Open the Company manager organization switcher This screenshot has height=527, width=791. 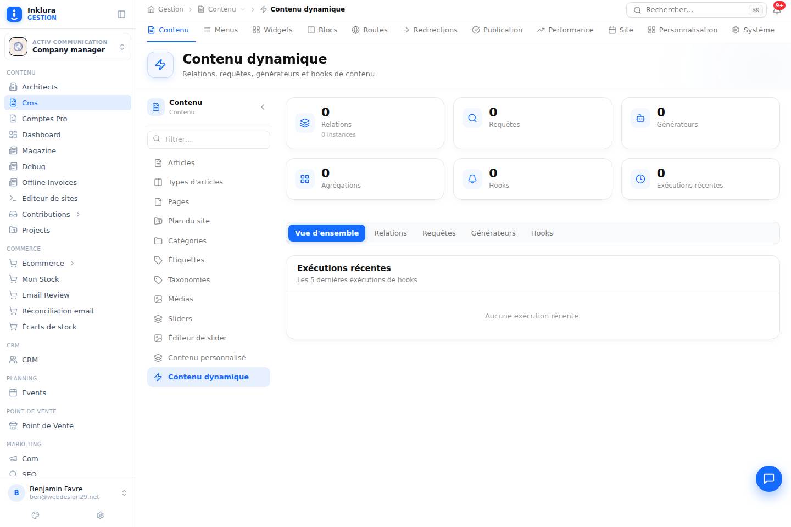coord(68,47)
